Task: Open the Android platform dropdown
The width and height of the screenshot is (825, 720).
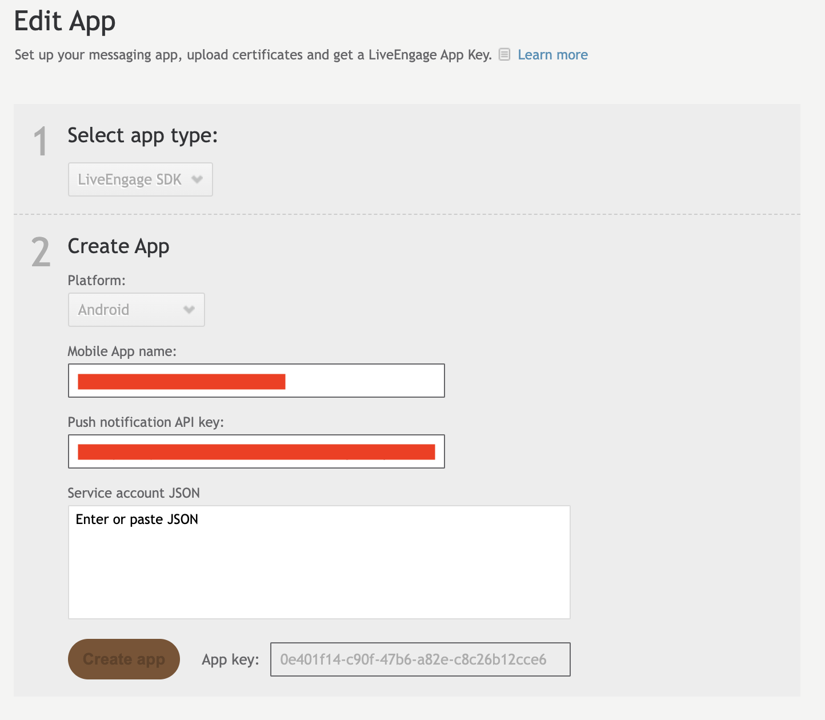Action: pyautogui.click(x=137, y=310)
